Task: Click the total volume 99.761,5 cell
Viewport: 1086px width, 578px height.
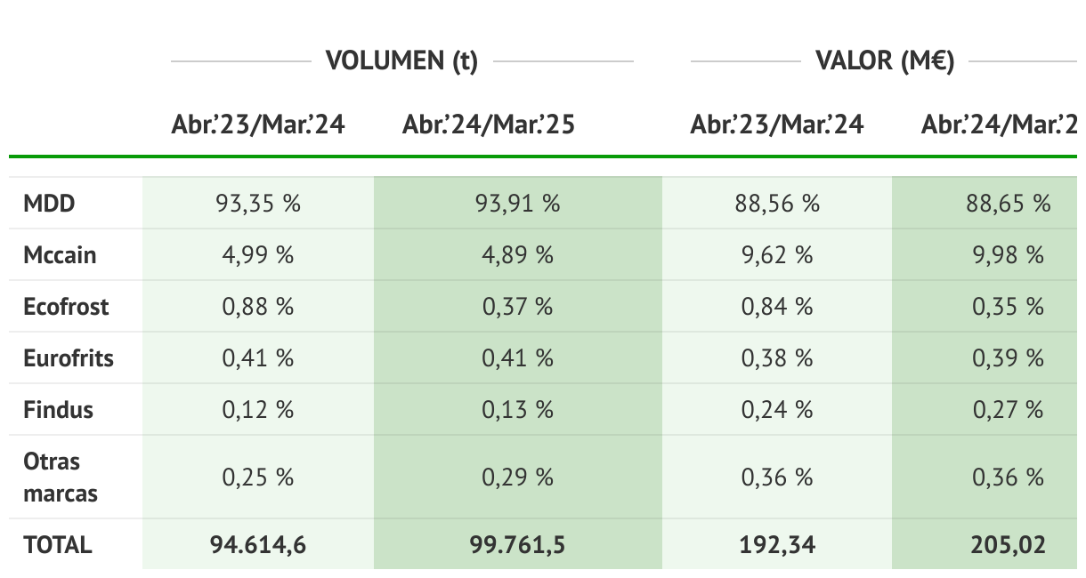Action: coord(518,545)
